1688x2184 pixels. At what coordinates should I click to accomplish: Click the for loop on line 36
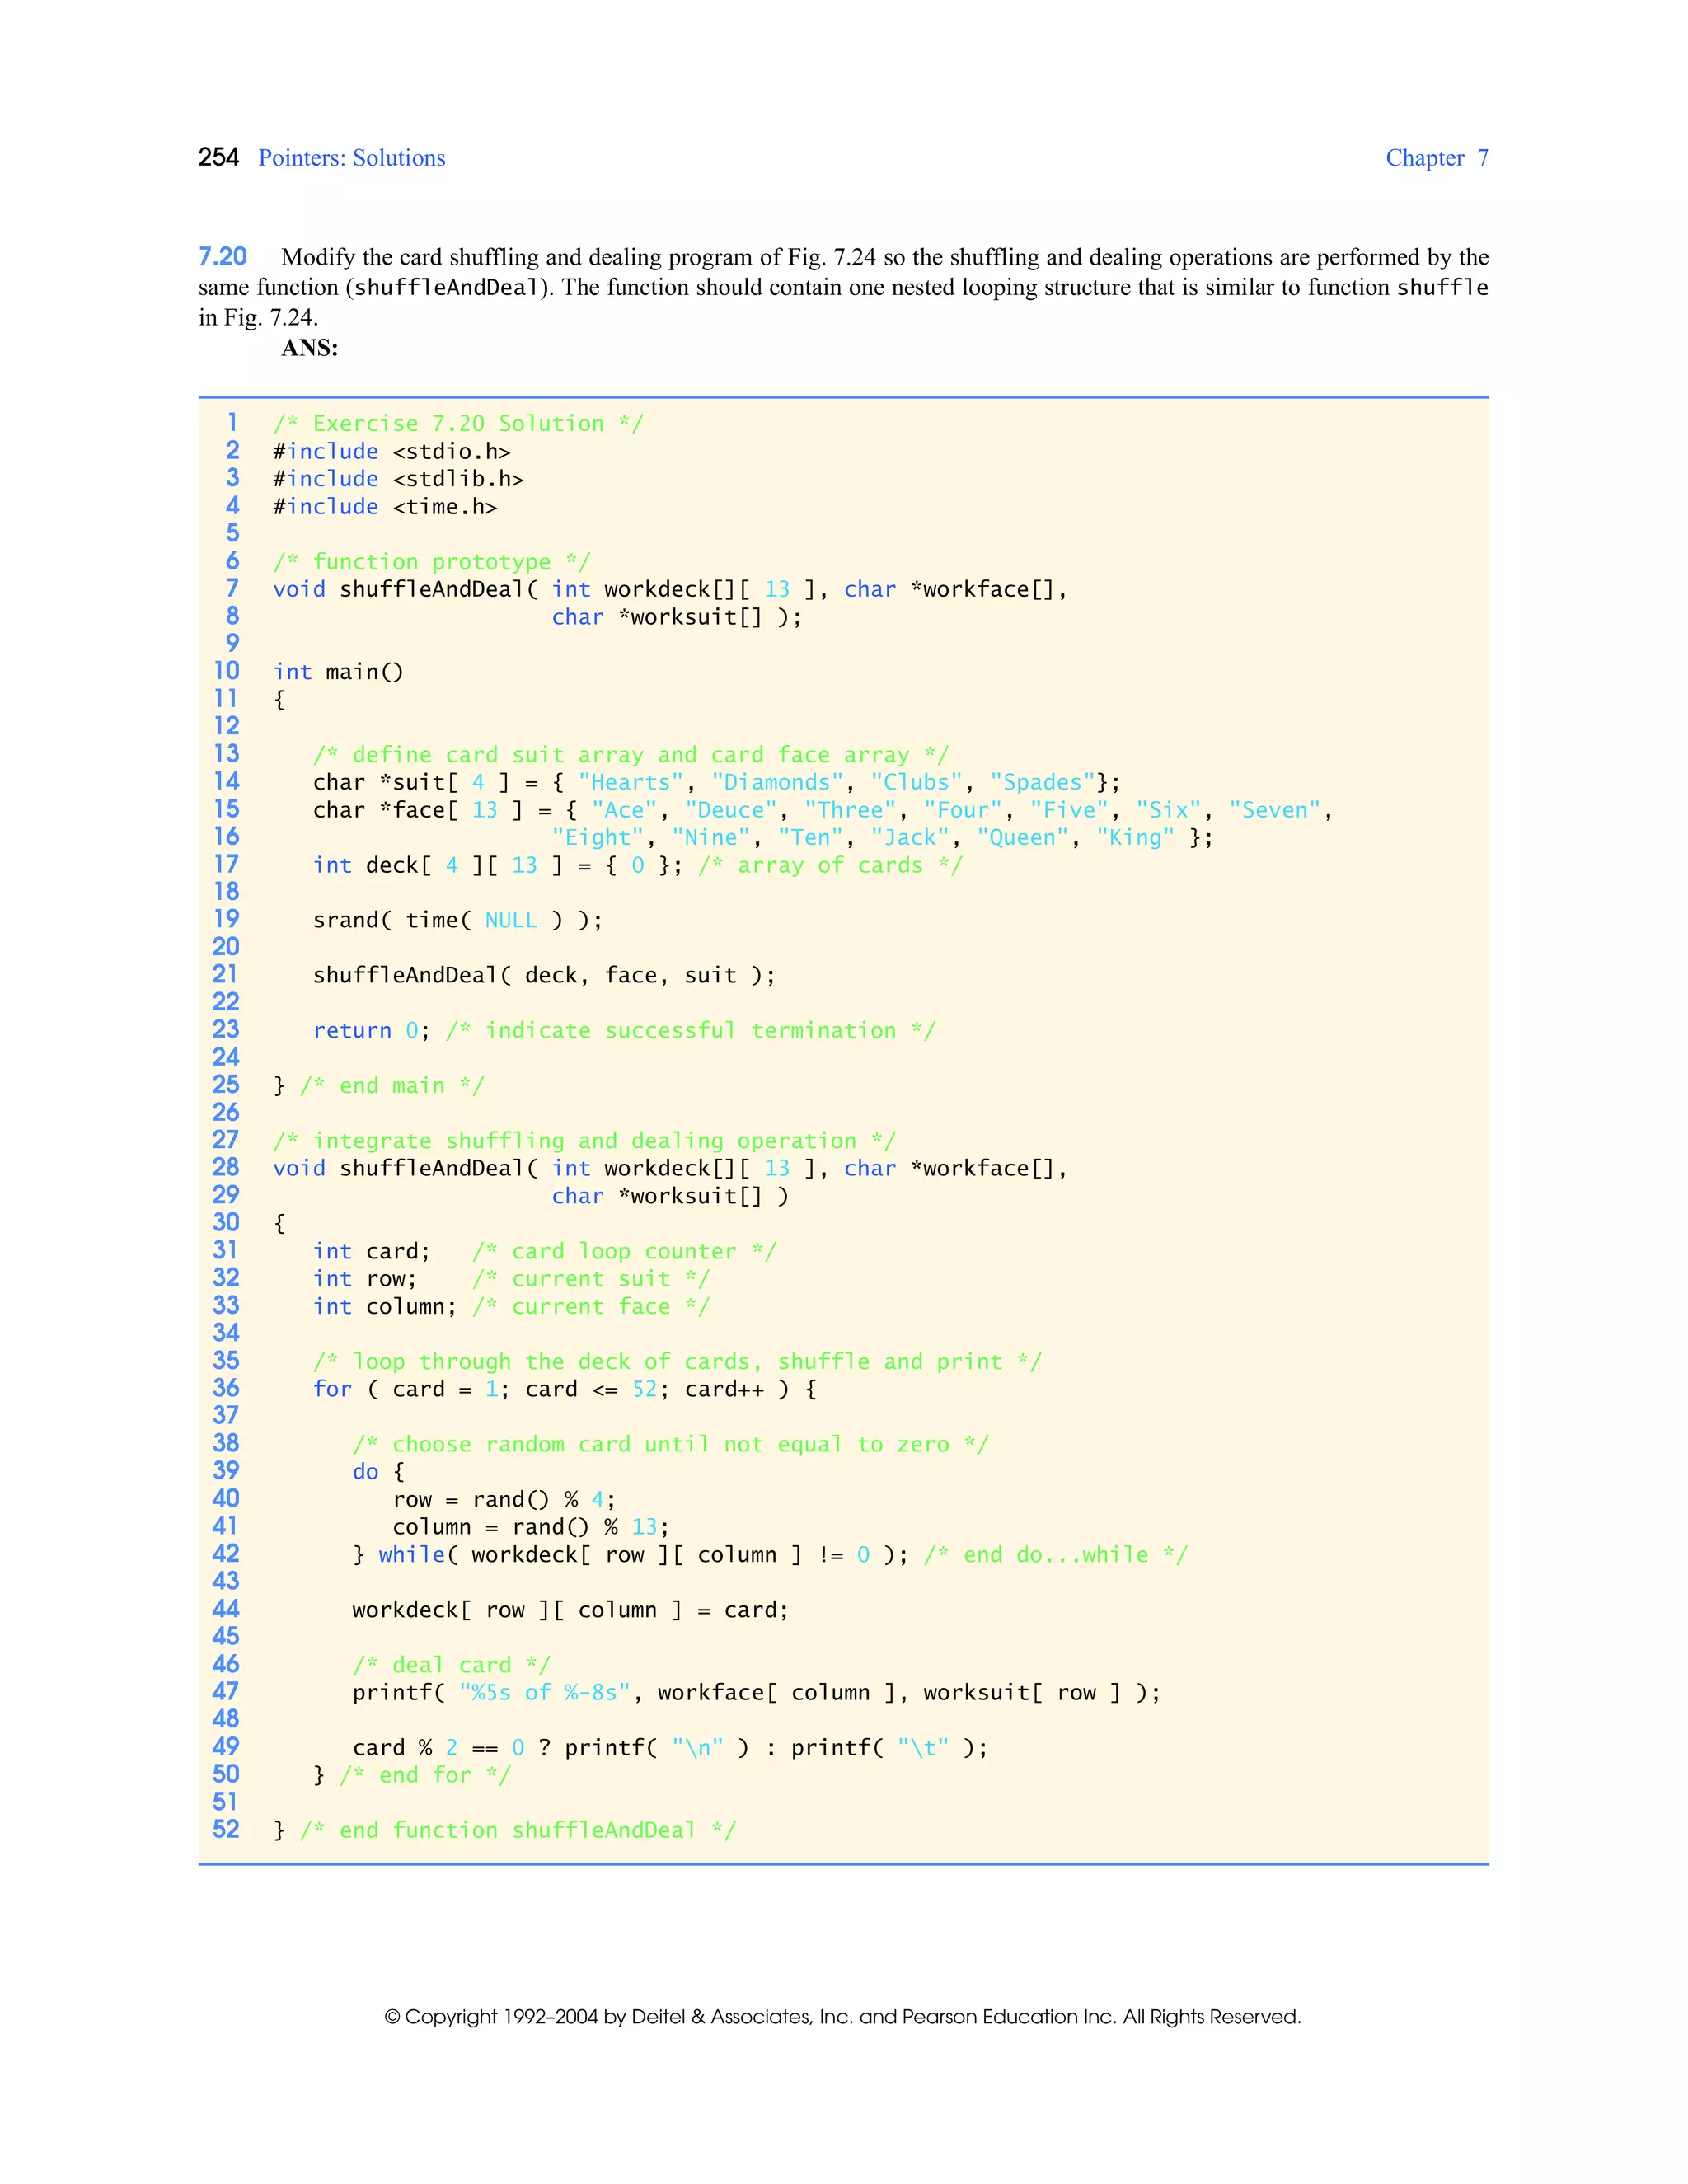click(x=563, y=1389)
